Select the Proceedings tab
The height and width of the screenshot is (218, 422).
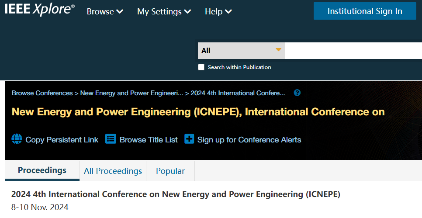click(42, 171)
